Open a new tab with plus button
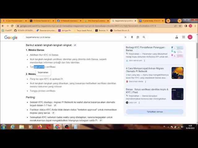The width and height of the screenshot is (198, 148). point(168,21)
